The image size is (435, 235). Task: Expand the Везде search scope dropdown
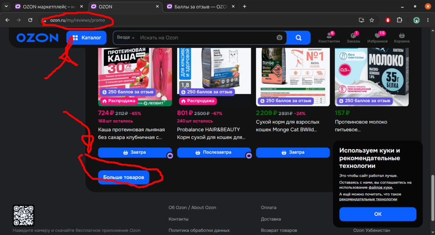click(125, 37)
